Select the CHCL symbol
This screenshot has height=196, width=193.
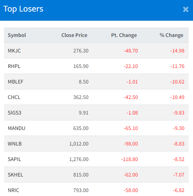(x=14, y=97)
